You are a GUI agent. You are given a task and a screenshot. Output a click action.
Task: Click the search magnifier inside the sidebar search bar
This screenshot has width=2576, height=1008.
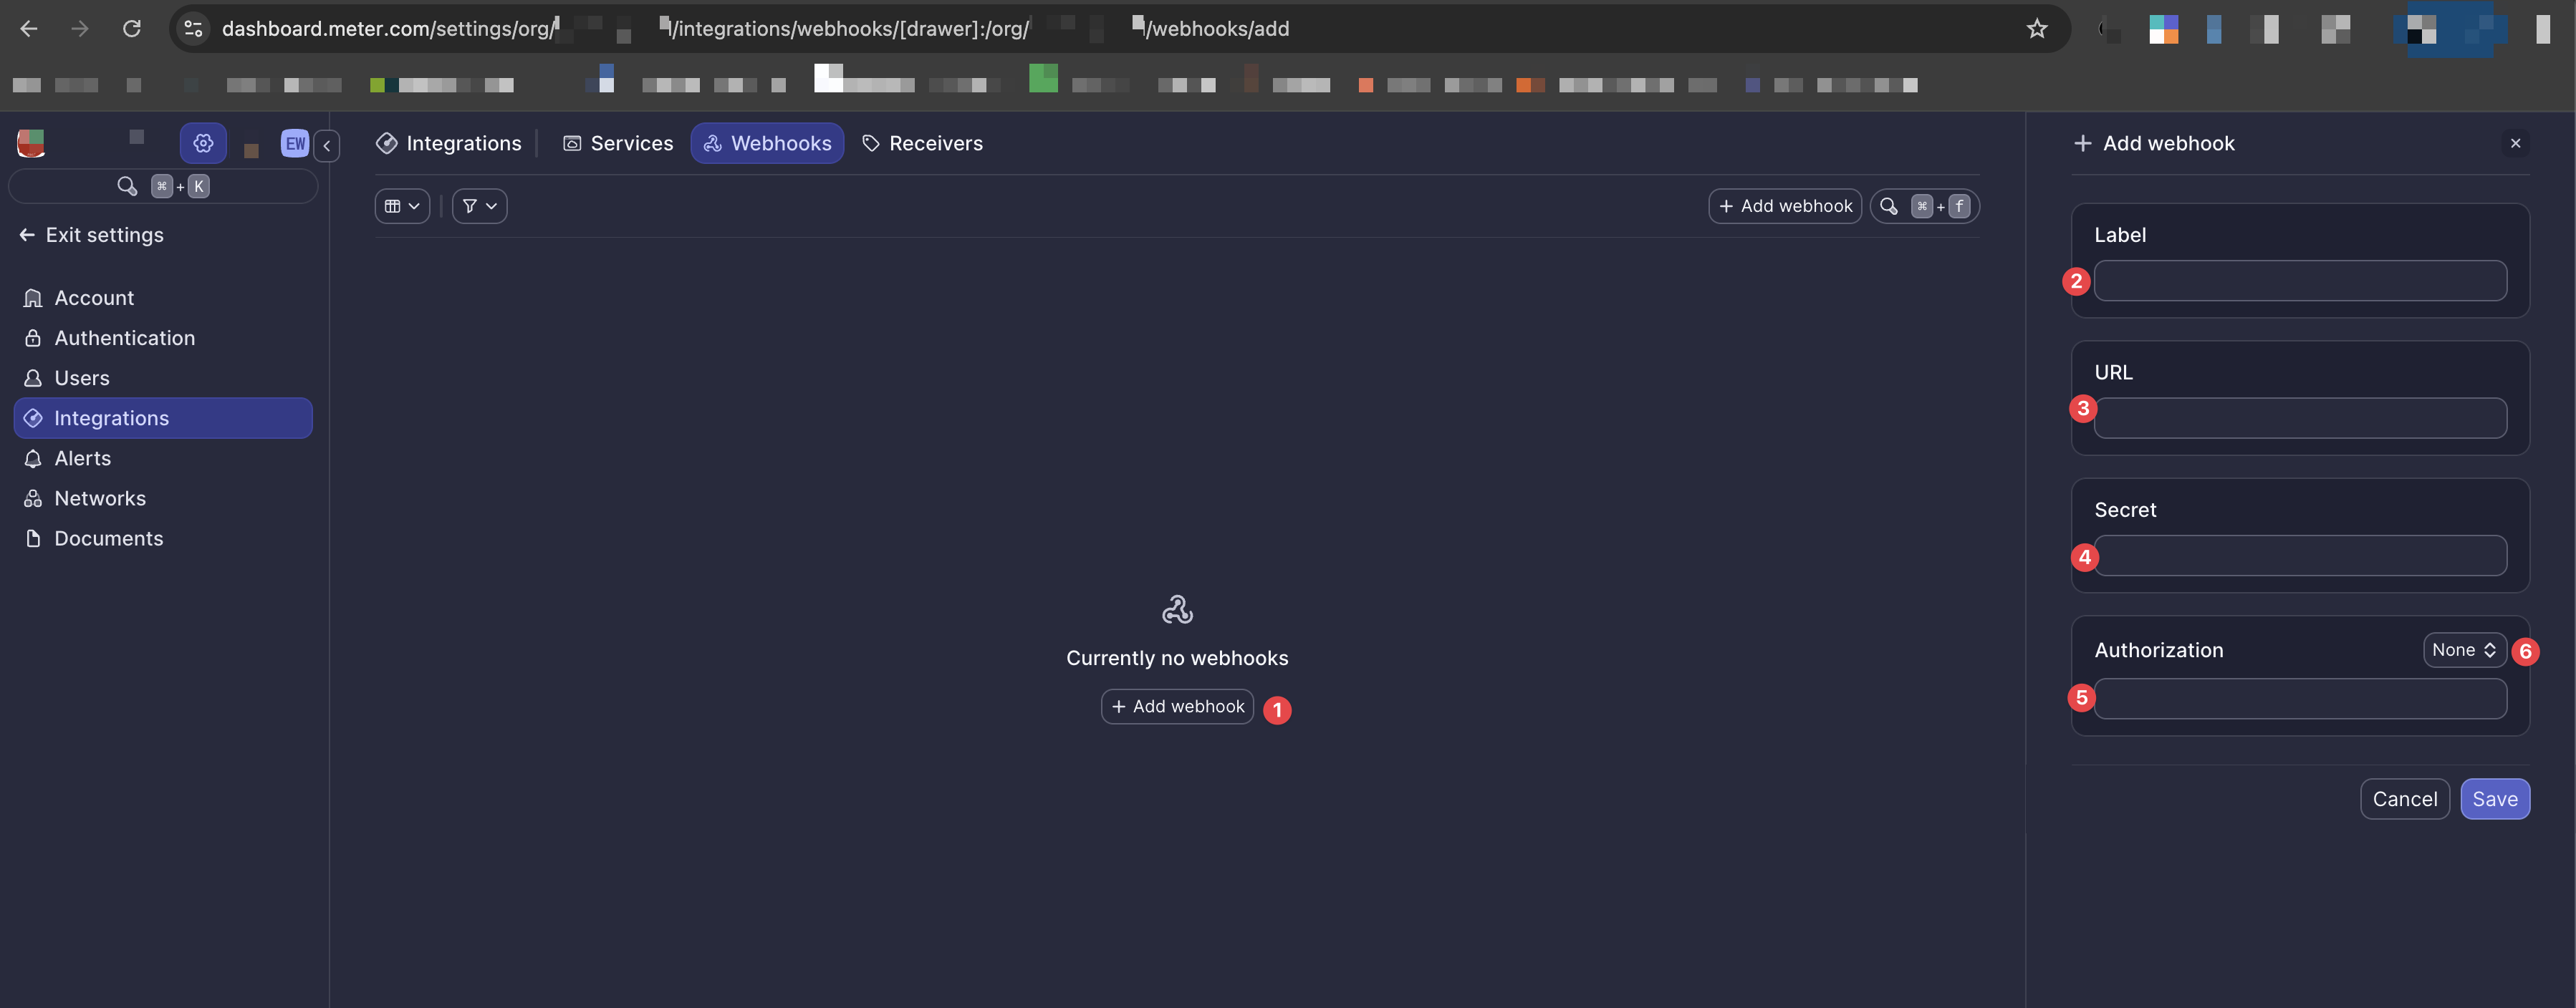(126, 186)
